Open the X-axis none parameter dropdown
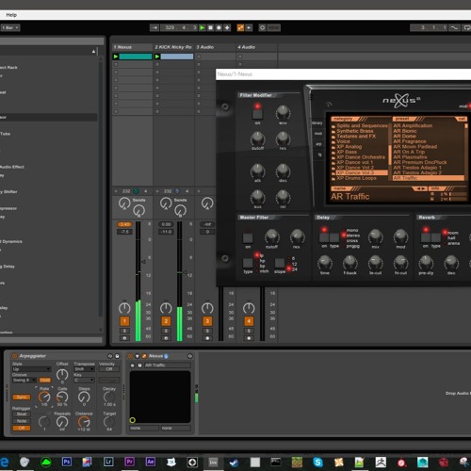Image resolution: width=471 pixels, height=471 pixels. (144, 428)
